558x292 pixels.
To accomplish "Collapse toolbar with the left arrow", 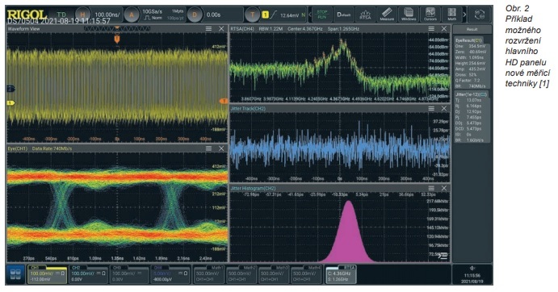I will point(310,15).
